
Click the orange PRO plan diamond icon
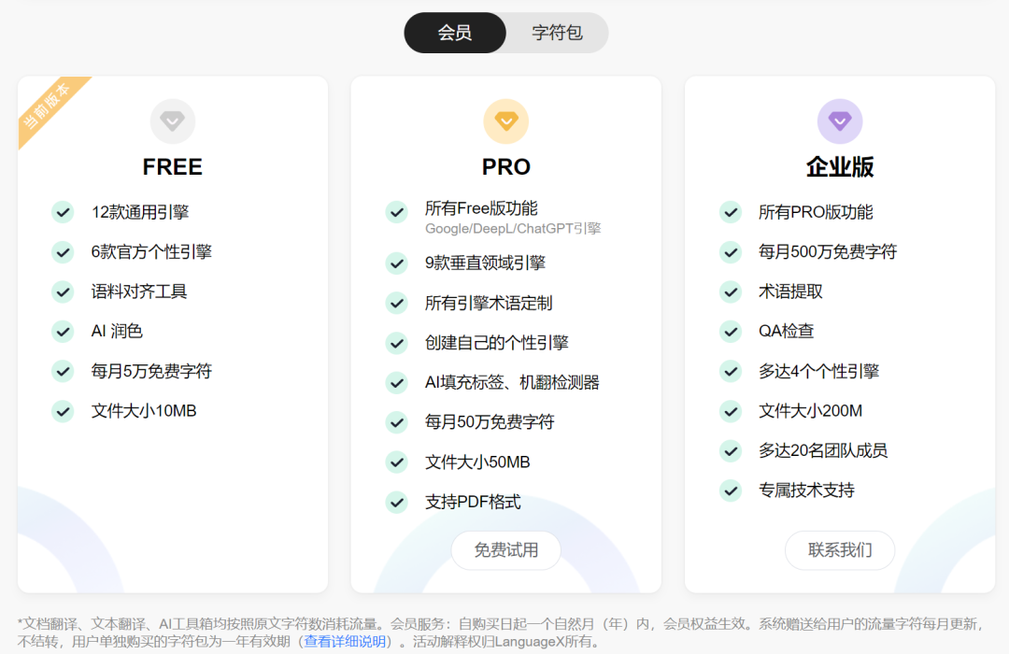click(505, 121)
